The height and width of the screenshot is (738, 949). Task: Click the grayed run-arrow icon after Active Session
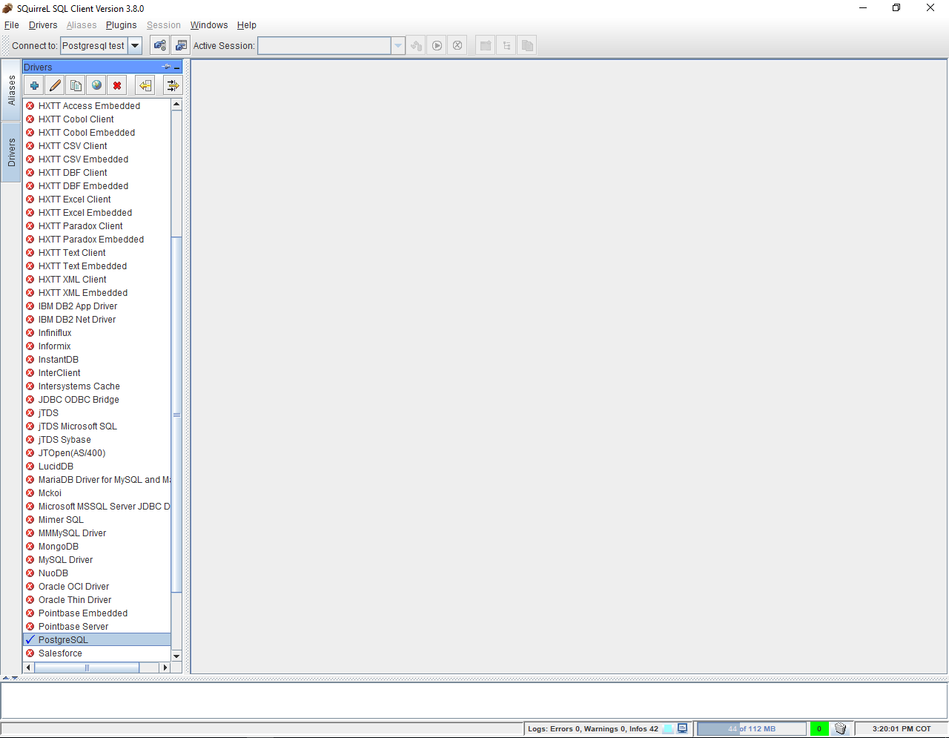[437, 45]
